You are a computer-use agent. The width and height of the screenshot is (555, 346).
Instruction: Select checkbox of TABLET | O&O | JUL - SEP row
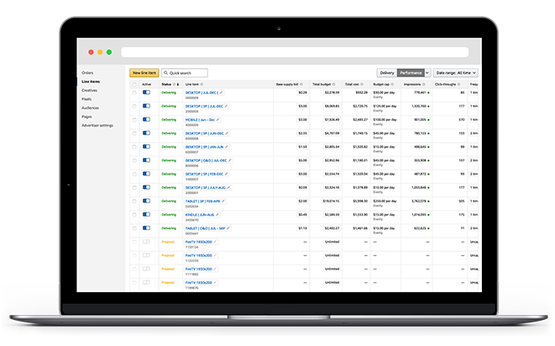pyautogui.click(x=134, y=228)
